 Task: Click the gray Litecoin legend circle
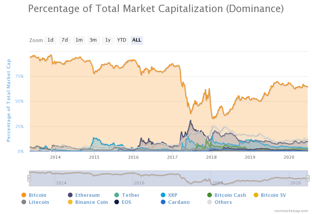pyautogui.click(x=24, y=202)
